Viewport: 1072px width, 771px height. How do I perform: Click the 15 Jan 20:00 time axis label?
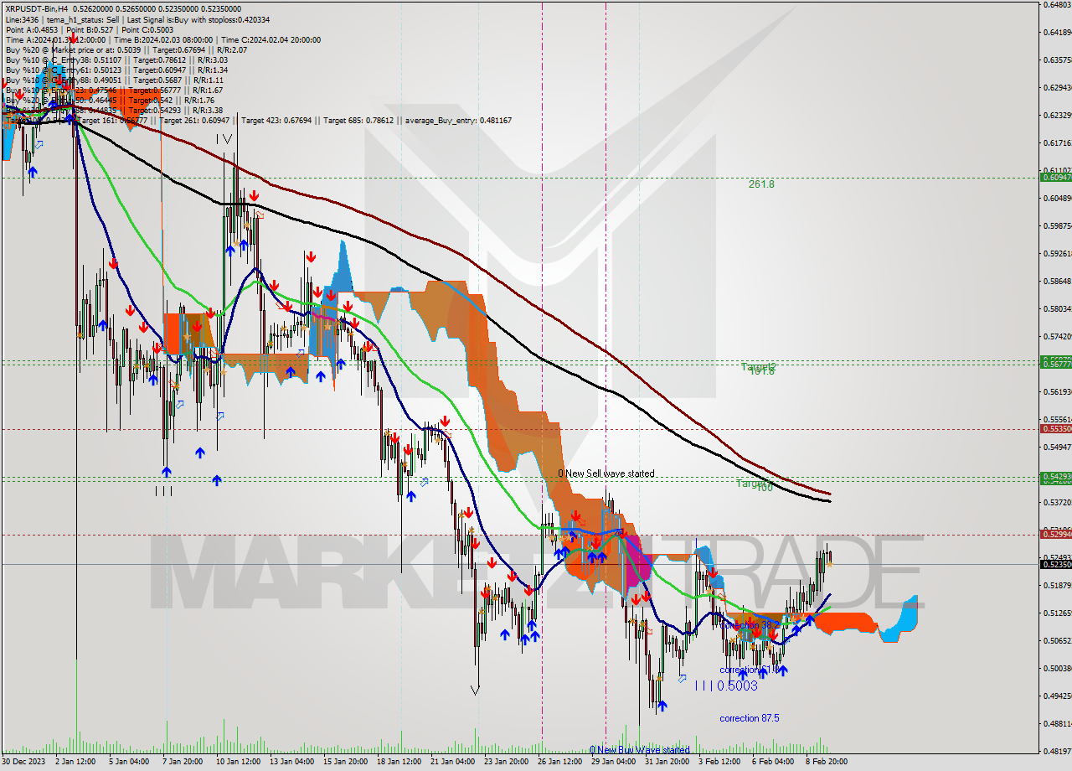tap(345, 762)
